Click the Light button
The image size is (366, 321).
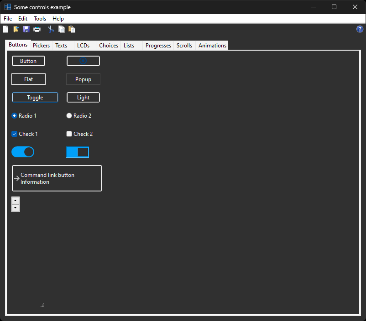pos(83,98)
